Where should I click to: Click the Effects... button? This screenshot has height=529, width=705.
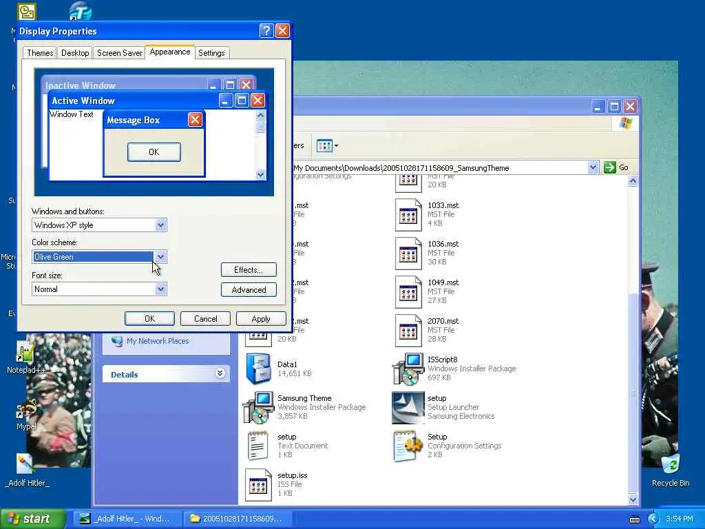pyautogui.click(x=249, y=270)
